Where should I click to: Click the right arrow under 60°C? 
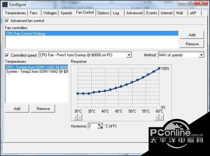(x=162, y=117)
